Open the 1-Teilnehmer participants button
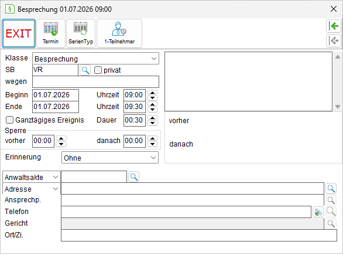The width and height of the screenshot is (343, 255). [x=119, y=33]
